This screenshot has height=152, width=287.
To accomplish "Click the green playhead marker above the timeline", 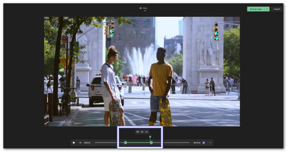I will (150, 136).
